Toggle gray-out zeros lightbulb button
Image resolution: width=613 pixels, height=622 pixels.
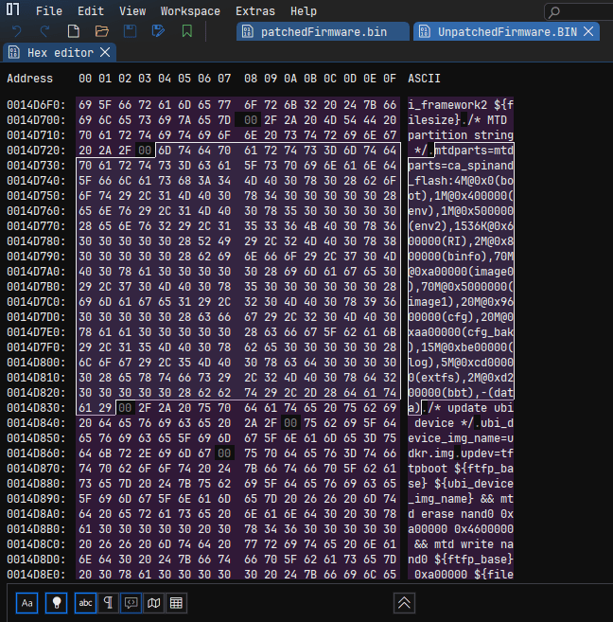56,603
